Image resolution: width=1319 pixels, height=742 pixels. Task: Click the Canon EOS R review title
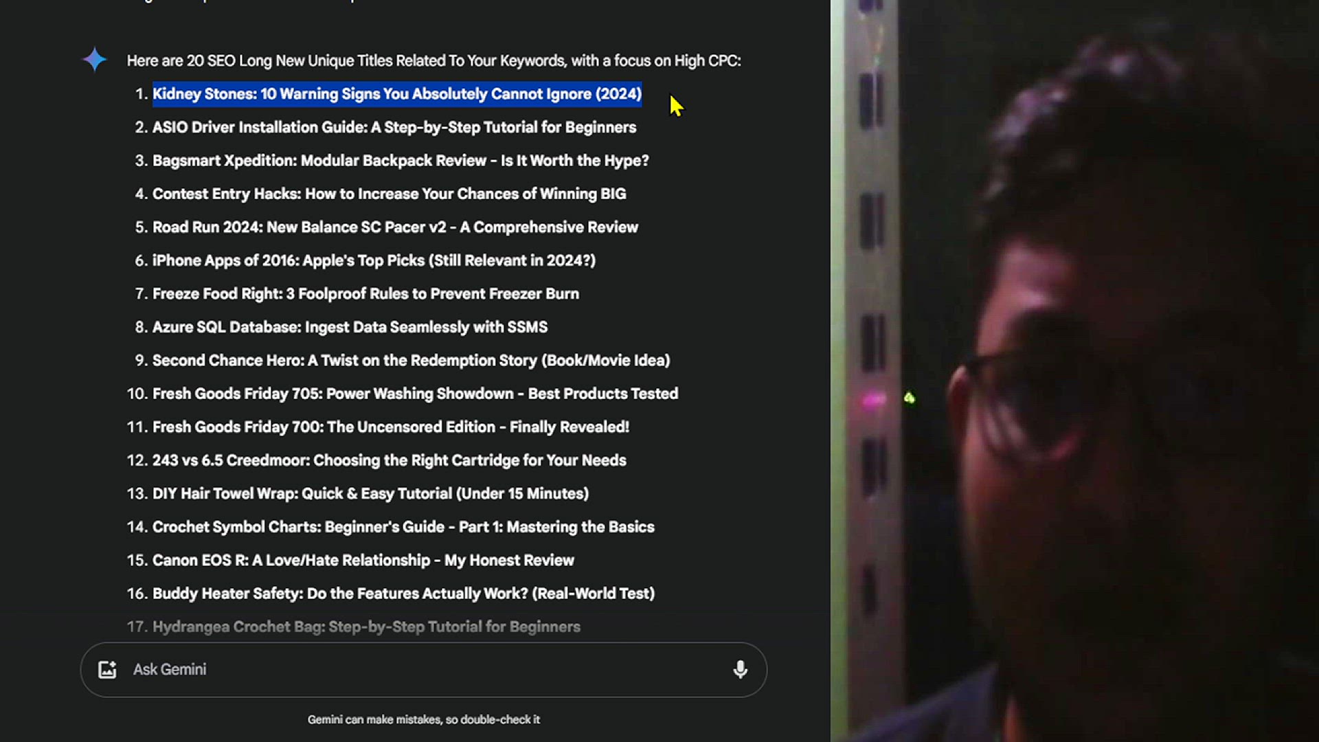coord(363,561)
